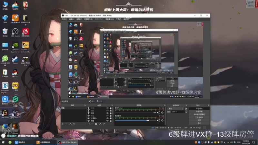Move the scene up in Scenes panel

pos(70,124)
